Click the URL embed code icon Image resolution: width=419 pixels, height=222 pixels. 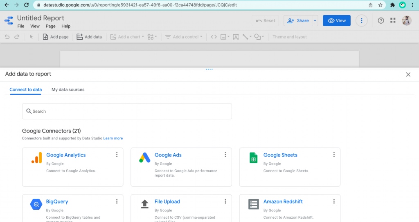214,37
